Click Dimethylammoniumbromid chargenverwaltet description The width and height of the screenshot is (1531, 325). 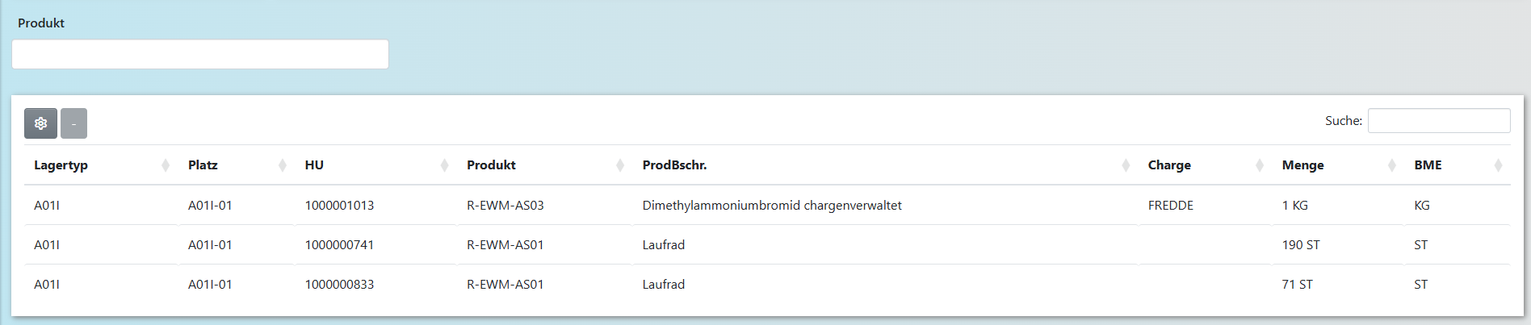pyautogui.click(x=771, y=206)
